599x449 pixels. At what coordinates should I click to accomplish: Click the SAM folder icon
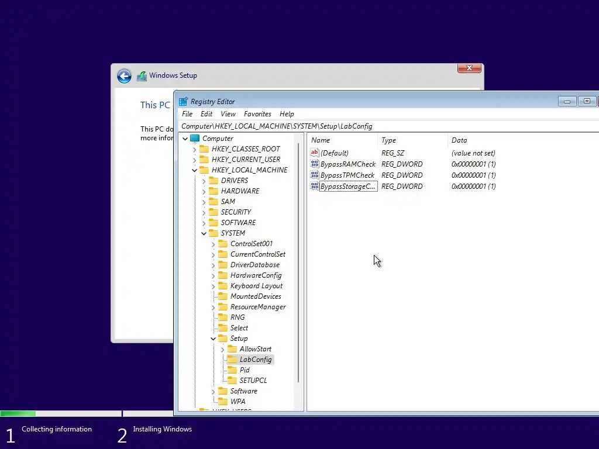(x=214, y=201)
